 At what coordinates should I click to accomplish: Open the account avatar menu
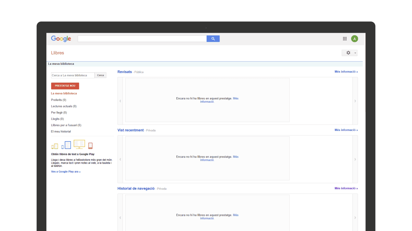[x=354, y=39]
